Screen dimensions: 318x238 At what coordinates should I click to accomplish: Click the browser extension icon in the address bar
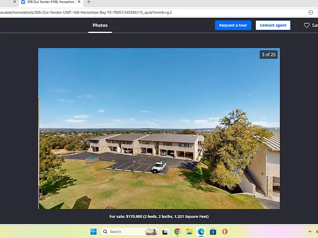[x=311, y=12]
